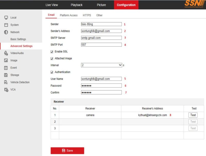Toggle the Attached Image checkbox
The height and width of the screenshot is (156, 206).
52,59
